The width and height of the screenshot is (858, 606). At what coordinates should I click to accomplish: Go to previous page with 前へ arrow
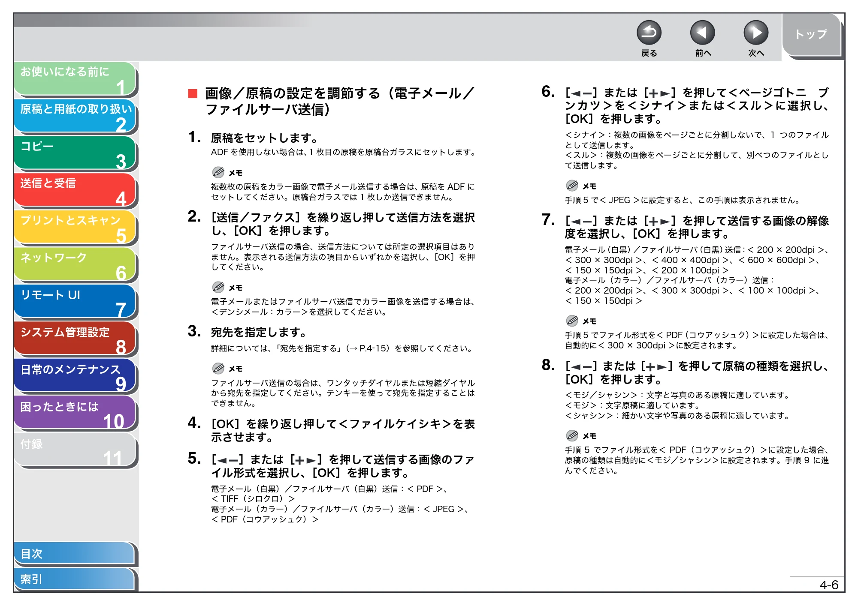coord(702,33)
